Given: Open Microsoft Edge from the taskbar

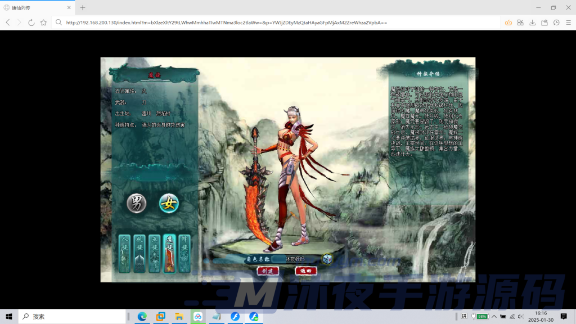Looking at the screenshot, I should [x=142, y=317].
